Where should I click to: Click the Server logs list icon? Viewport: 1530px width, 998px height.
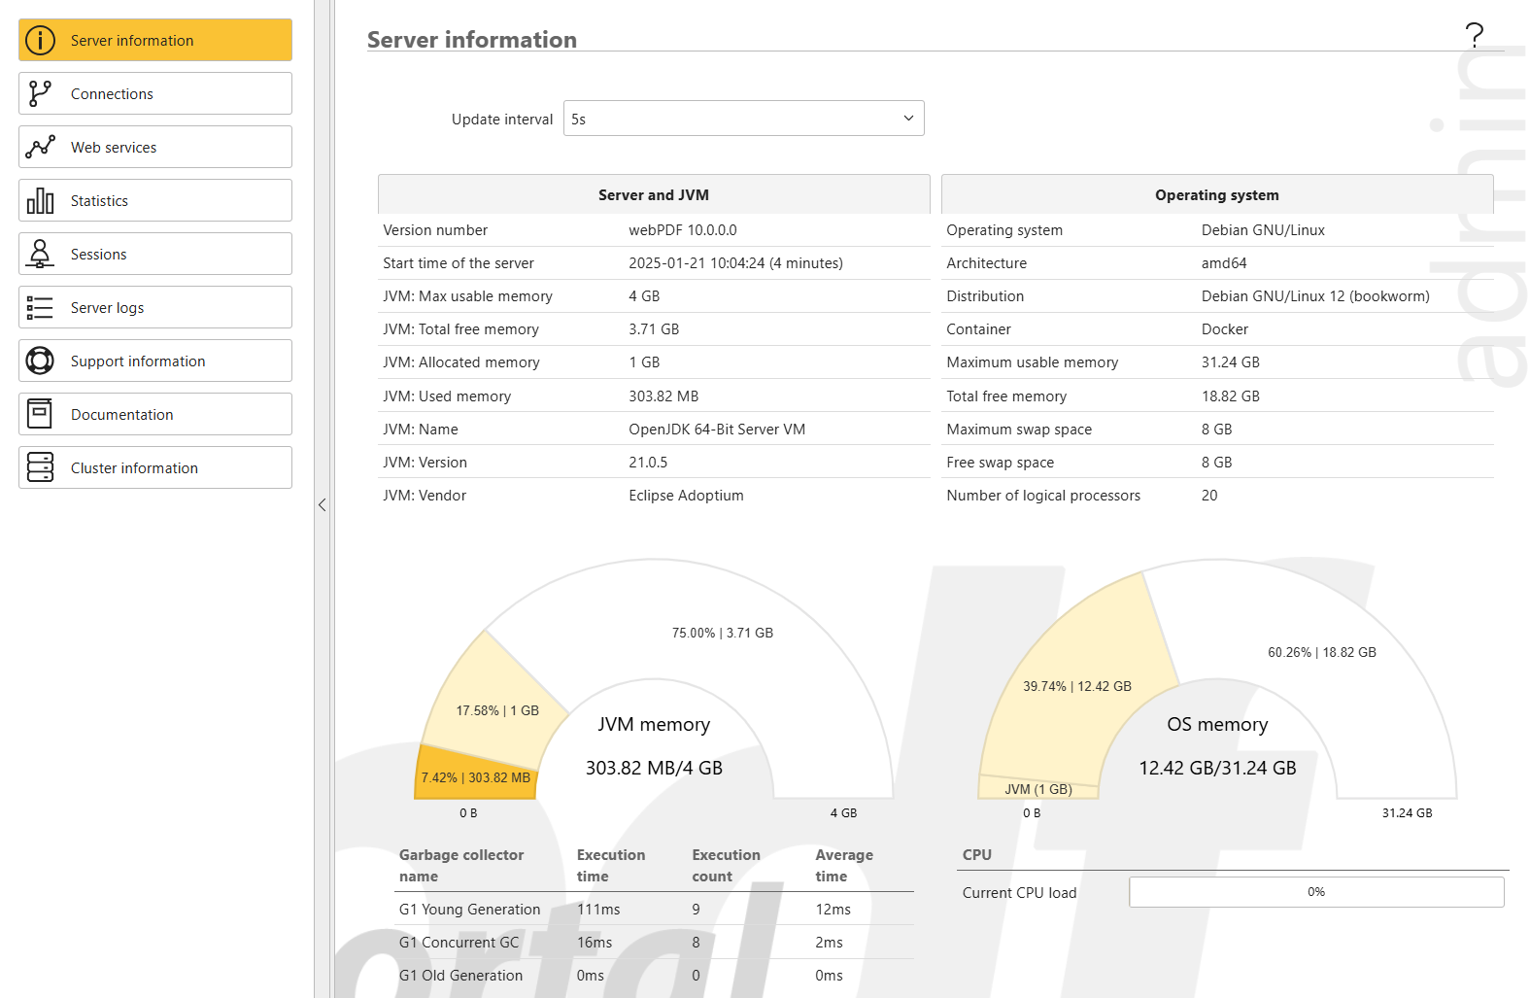pyautogui.click(x=40, y=307)
